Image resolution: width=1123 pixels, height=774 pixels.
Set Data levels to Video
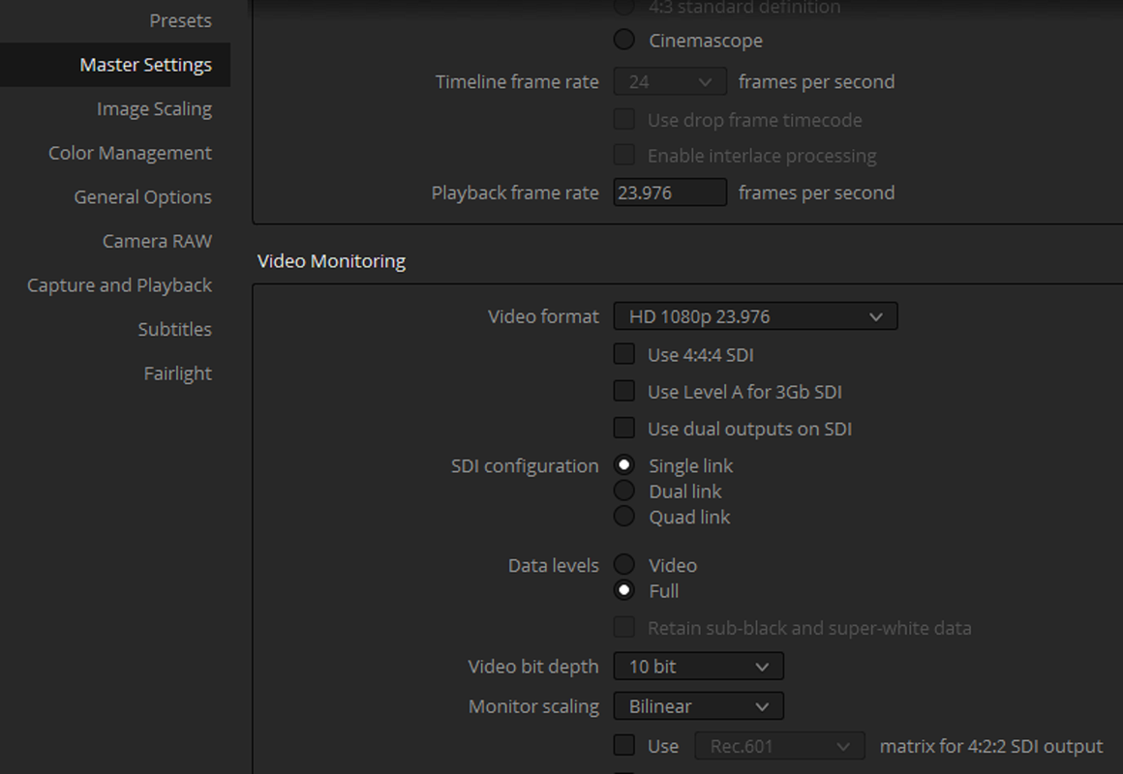623,564
